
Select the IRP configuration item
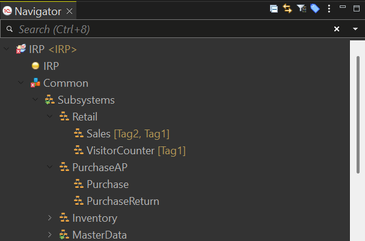[x=51, y=66]
